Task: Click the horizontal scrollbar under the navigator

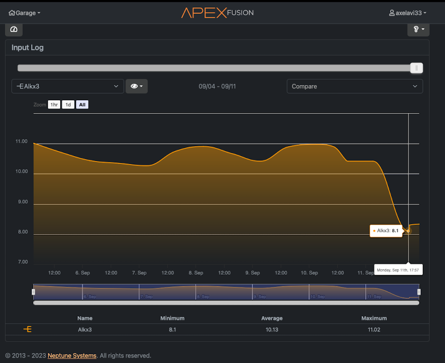Action: pos(226,303)
